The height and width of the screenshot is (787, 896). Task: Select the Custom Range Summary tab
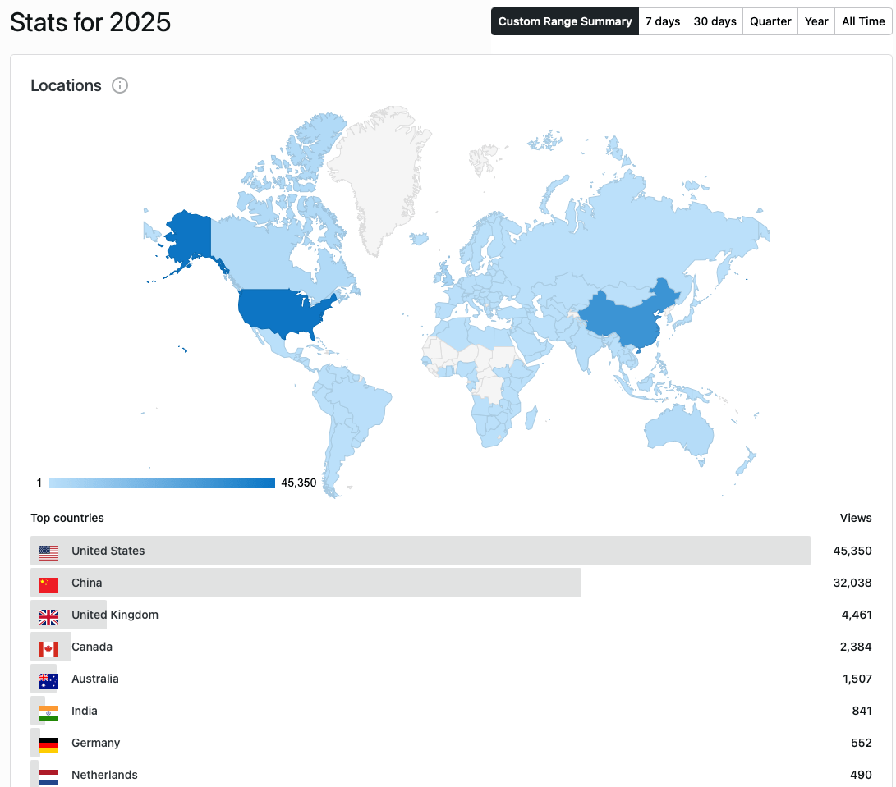click(565, 21)
